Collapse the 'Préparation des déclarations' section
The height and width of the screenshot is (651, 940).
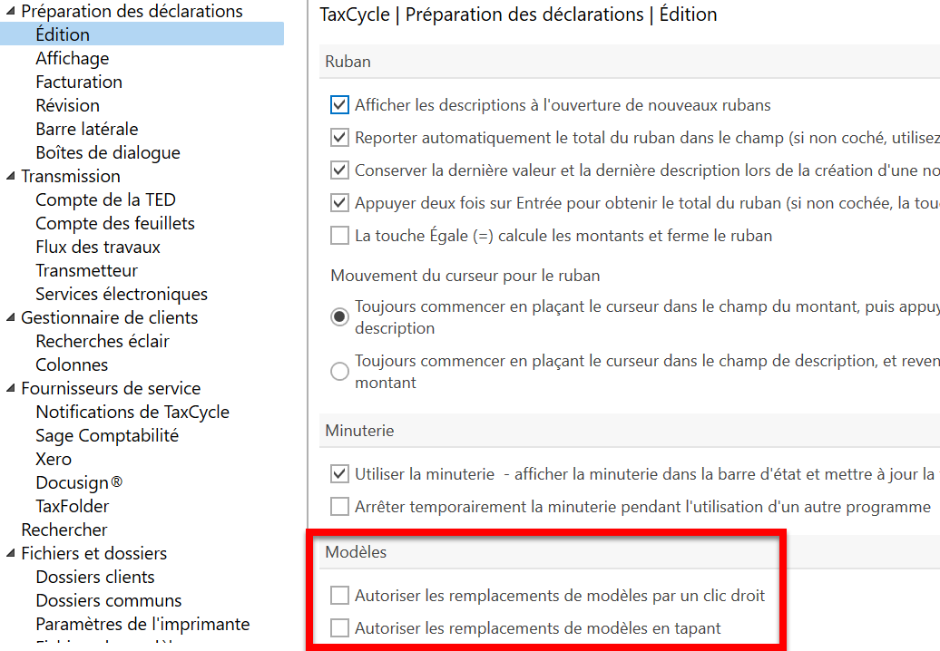(x=9, y=11)
